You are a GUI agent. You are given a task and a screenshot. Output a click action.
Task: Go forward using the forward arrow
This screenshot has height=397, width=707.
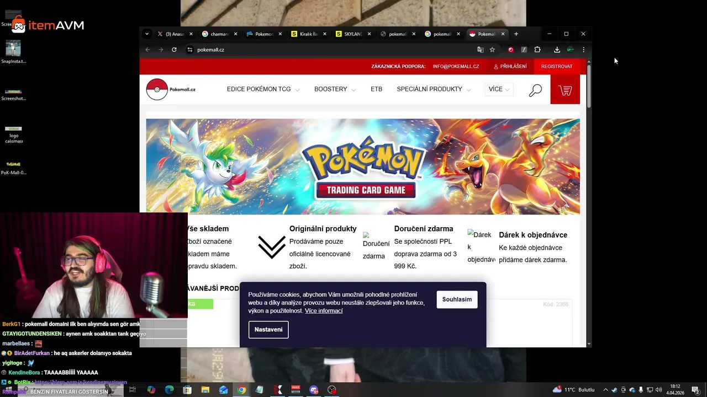pyautogui.click(x=161, y=50)
